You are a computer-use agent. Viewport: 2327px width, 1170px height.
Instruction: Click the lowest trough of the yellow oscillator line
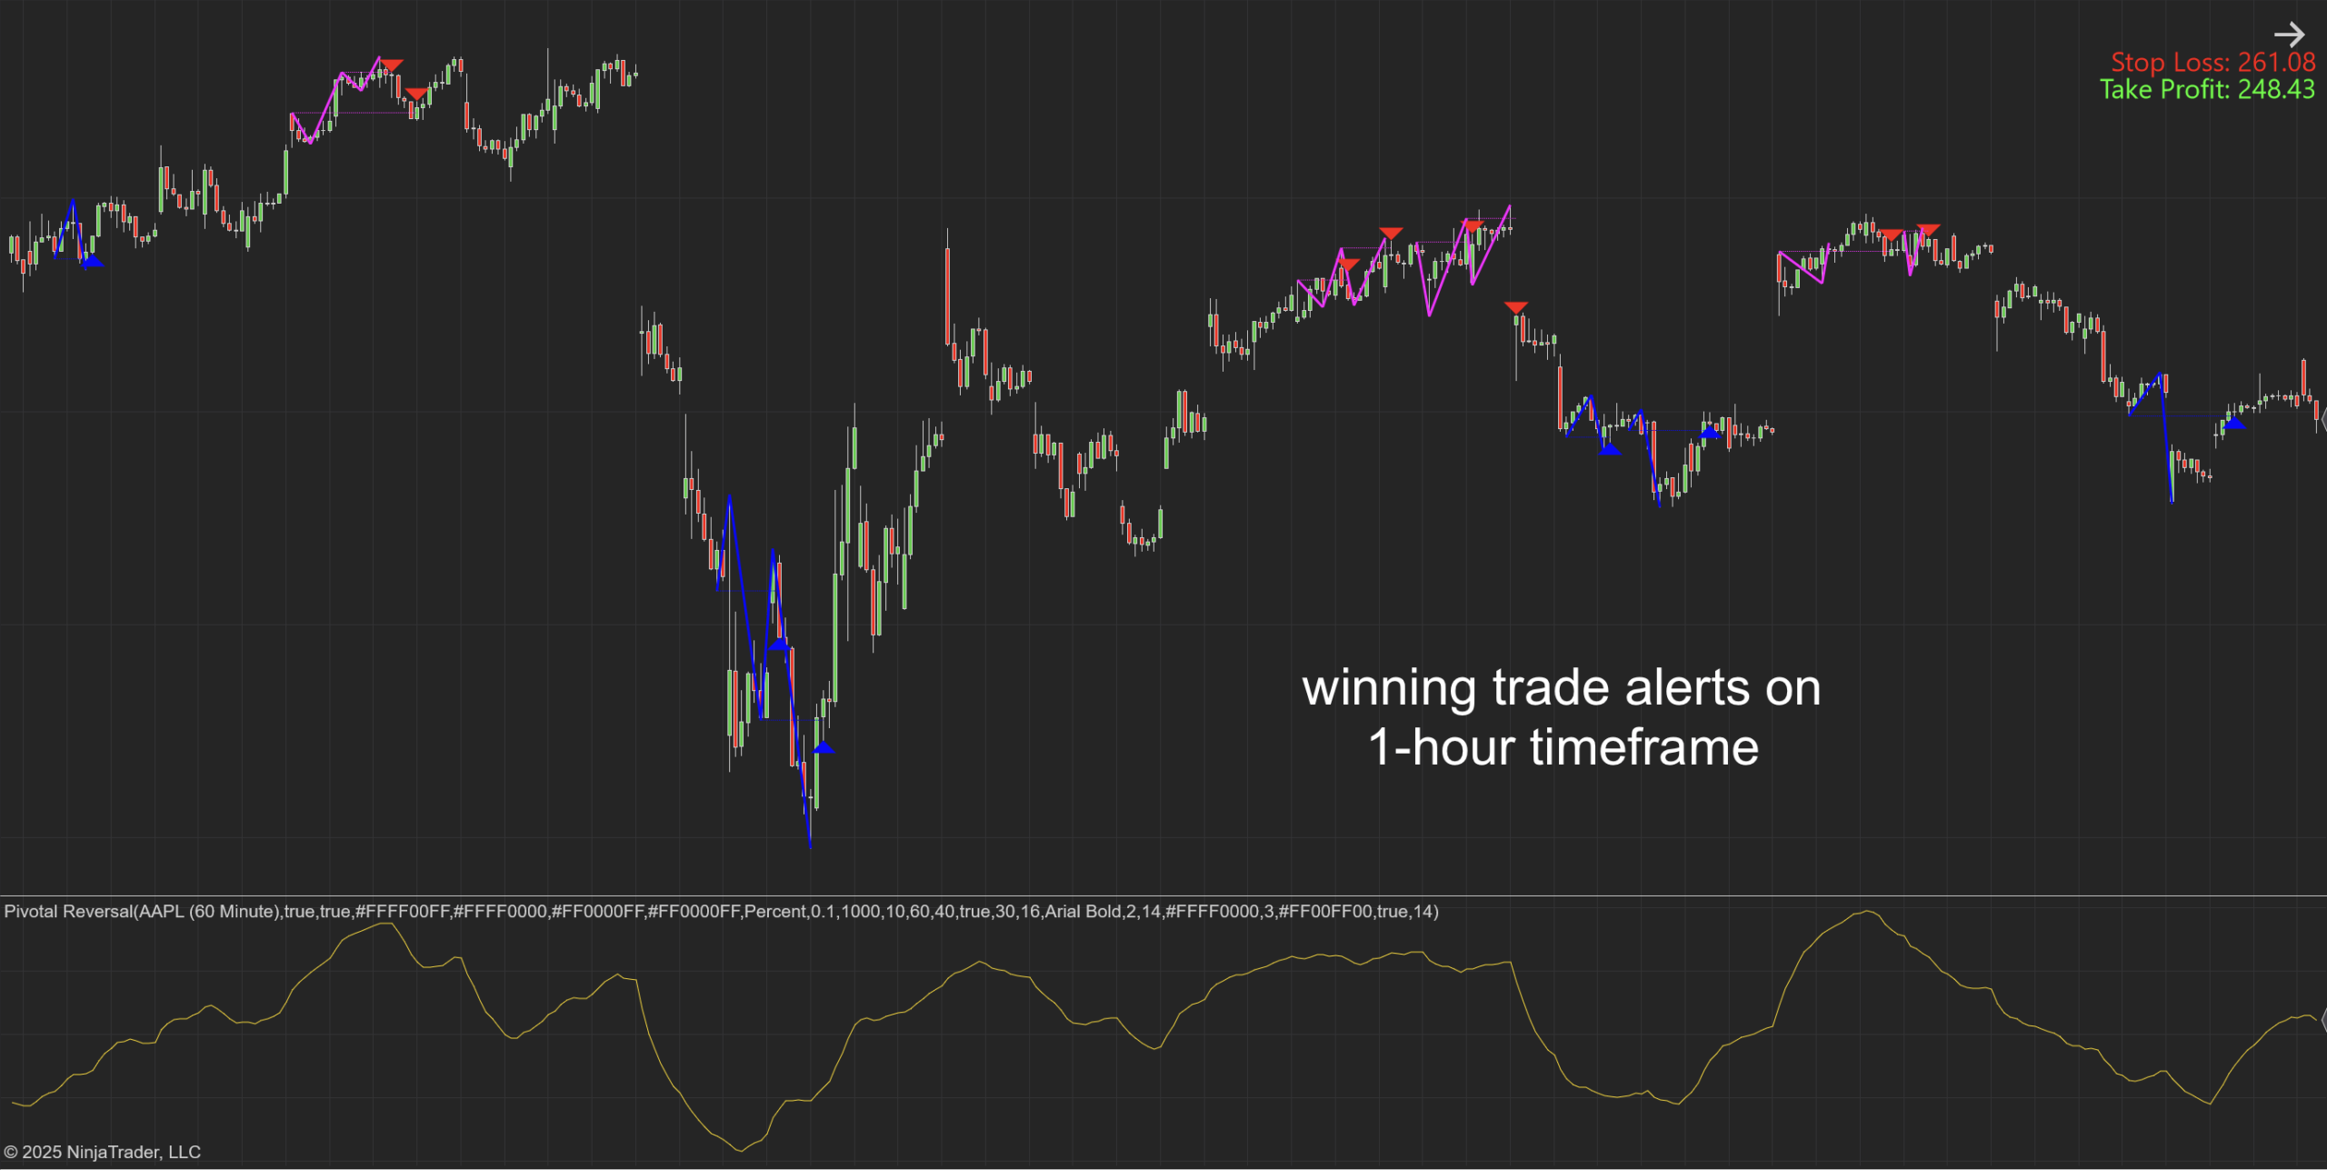click(741, 1151)
